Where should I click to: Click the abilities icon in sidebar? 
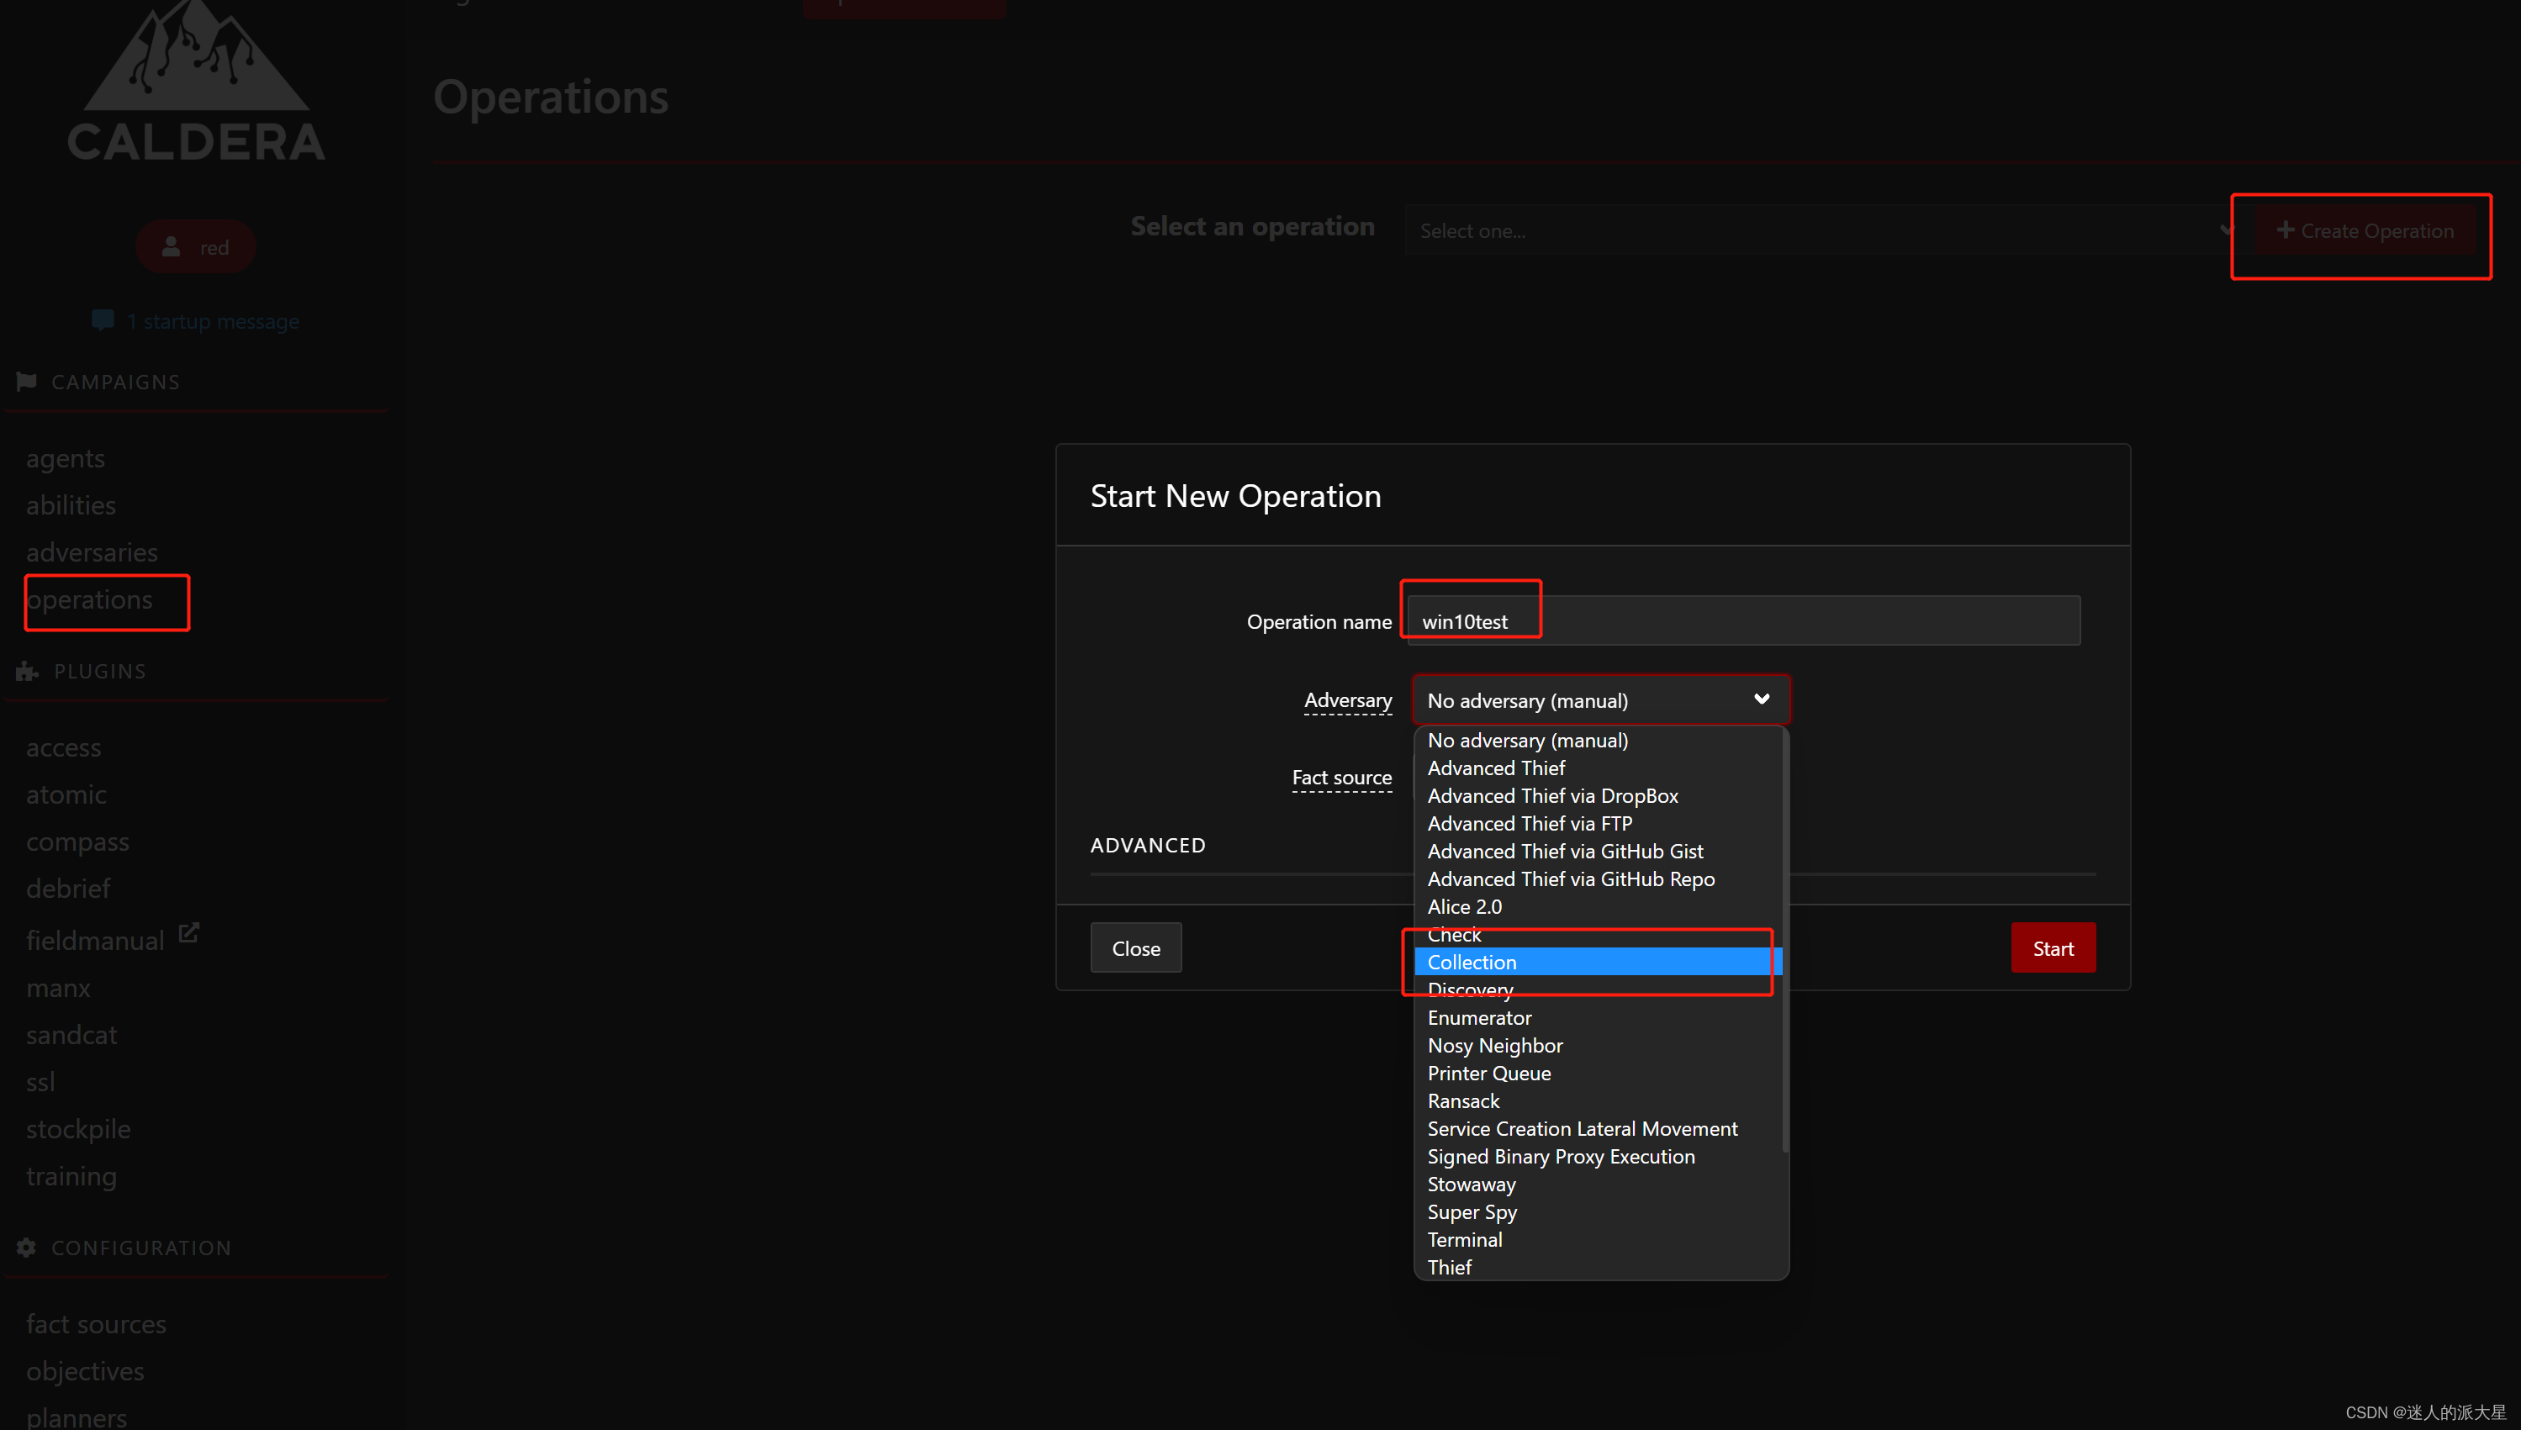click(71, 504)
